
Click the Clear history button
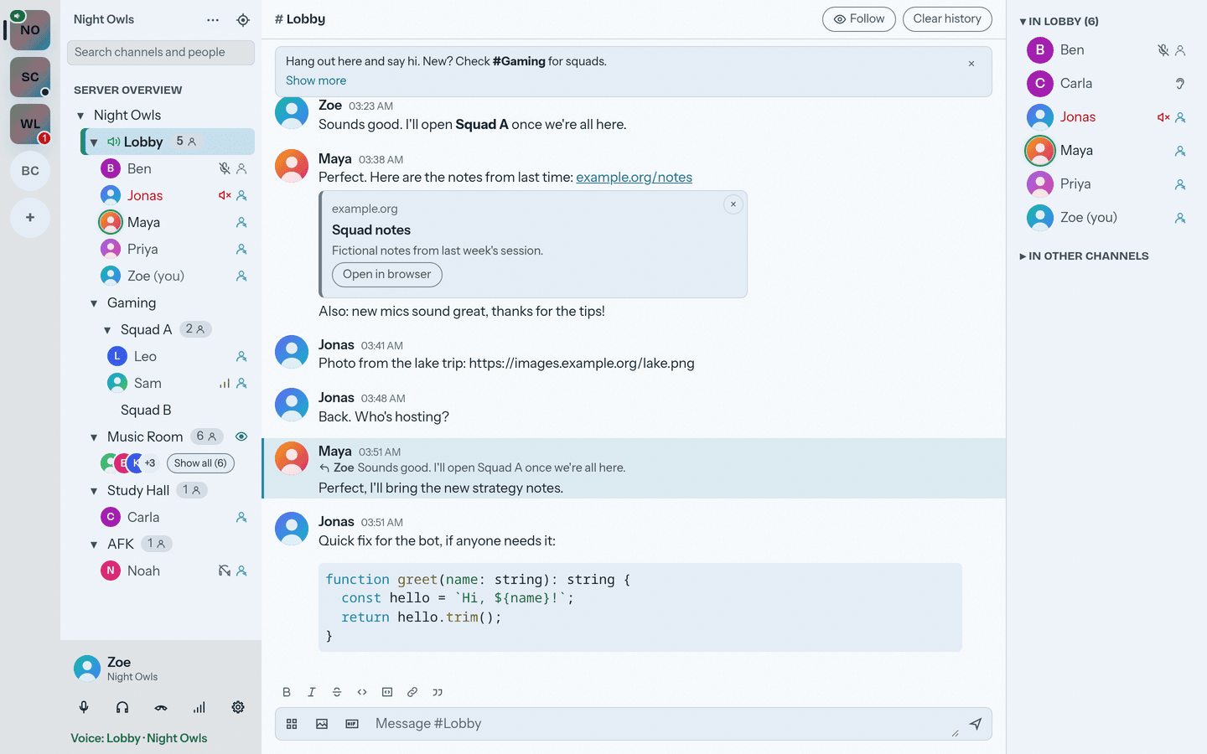[947, 19]
